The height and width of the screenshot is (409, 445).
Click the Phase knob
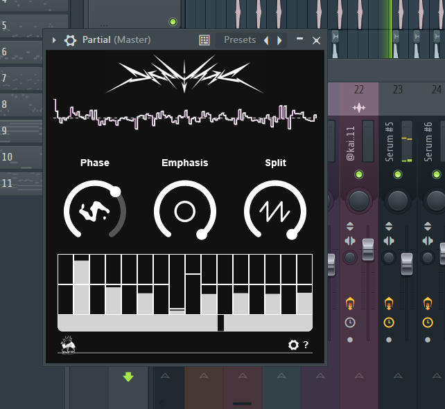click(x=95, y=210)
